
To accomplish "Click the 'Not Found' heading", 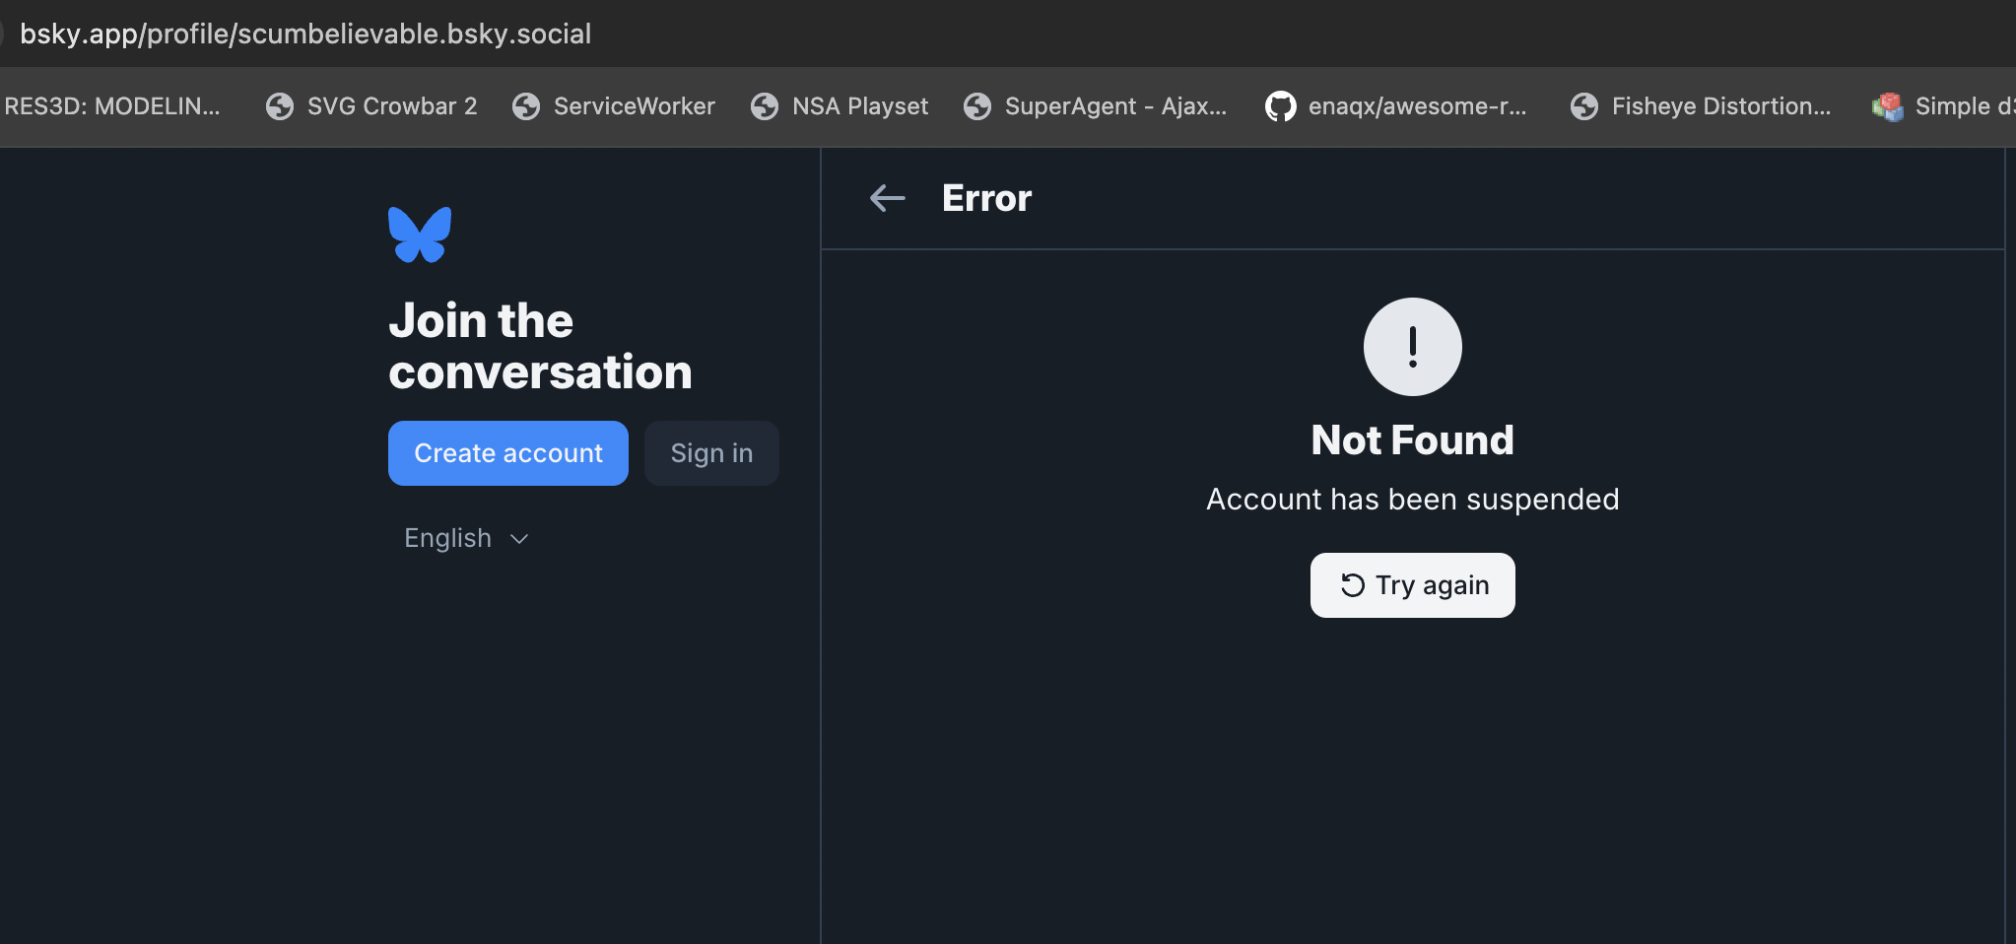I will coord(1412,440).
